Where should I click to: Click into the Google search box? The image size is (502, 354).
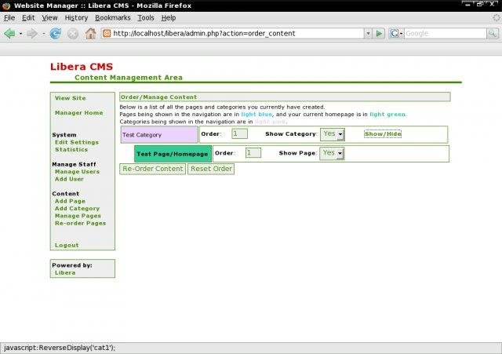(x=445, y=33)
